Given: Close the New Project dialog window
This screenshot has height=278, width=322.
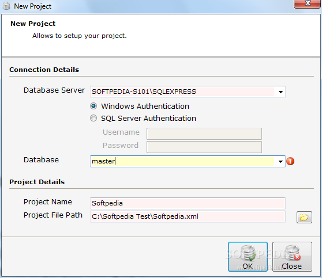Looking at the screenshot, I should 307,3.
